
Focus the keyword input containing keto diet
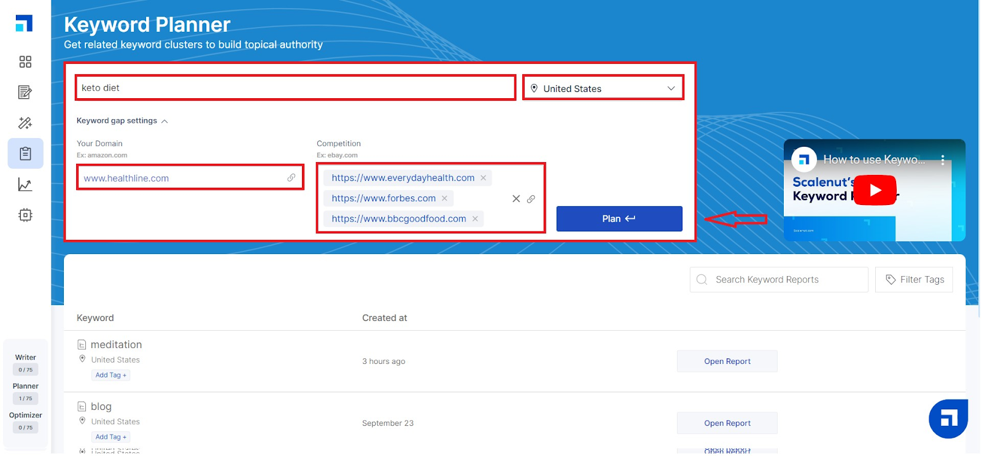(295, 88)
